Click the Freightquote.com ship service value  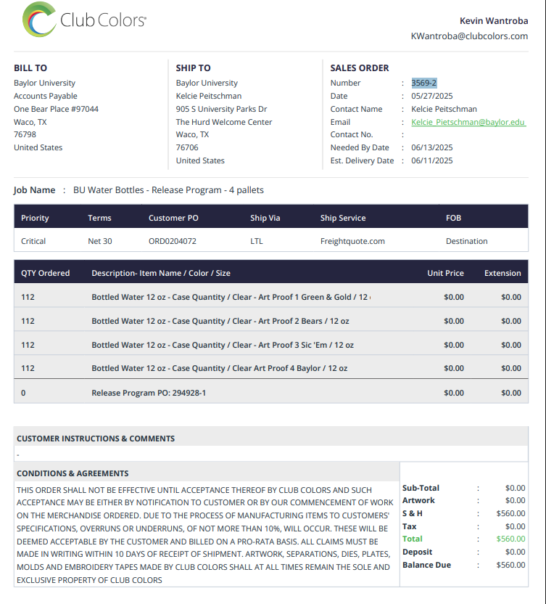[x=352, y=241]
